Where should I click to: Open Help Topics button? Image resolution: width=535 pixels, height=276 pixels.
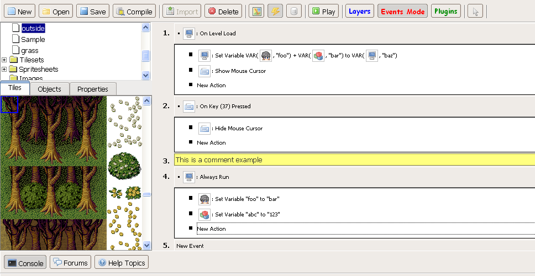pos(122,263)
